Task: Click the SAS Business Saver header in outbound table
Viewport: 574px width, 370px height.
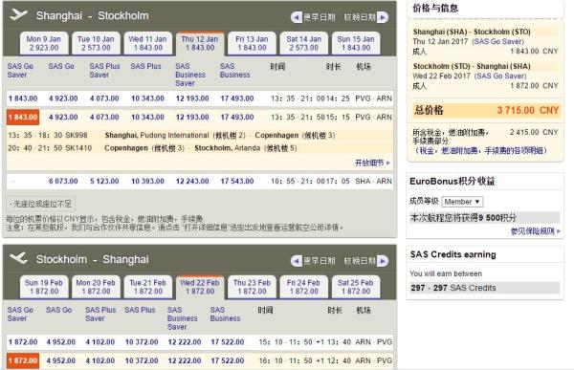Action: (x=190, y=75)
